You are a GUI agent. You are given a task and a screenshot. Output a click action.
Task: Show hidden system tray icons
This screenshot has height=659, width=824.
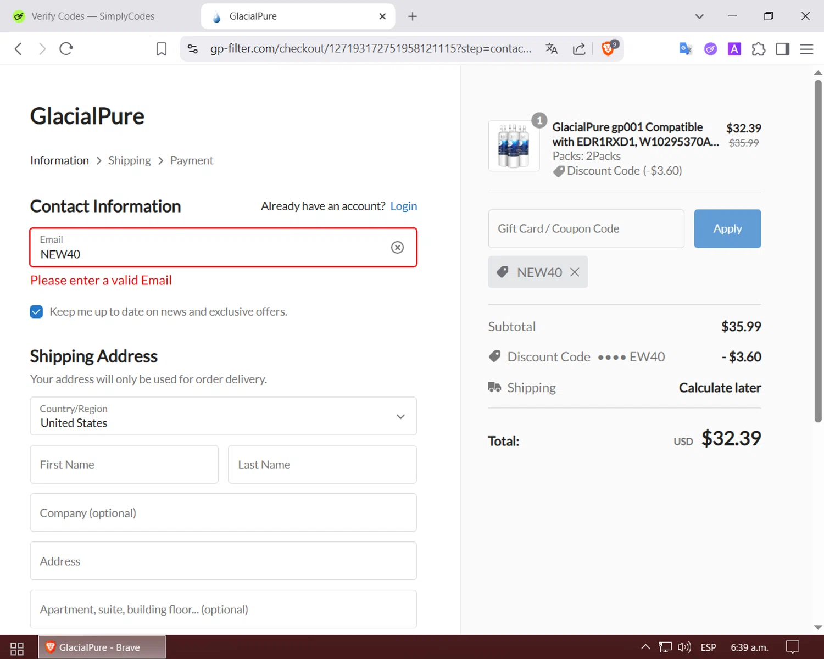pos(645,647)
